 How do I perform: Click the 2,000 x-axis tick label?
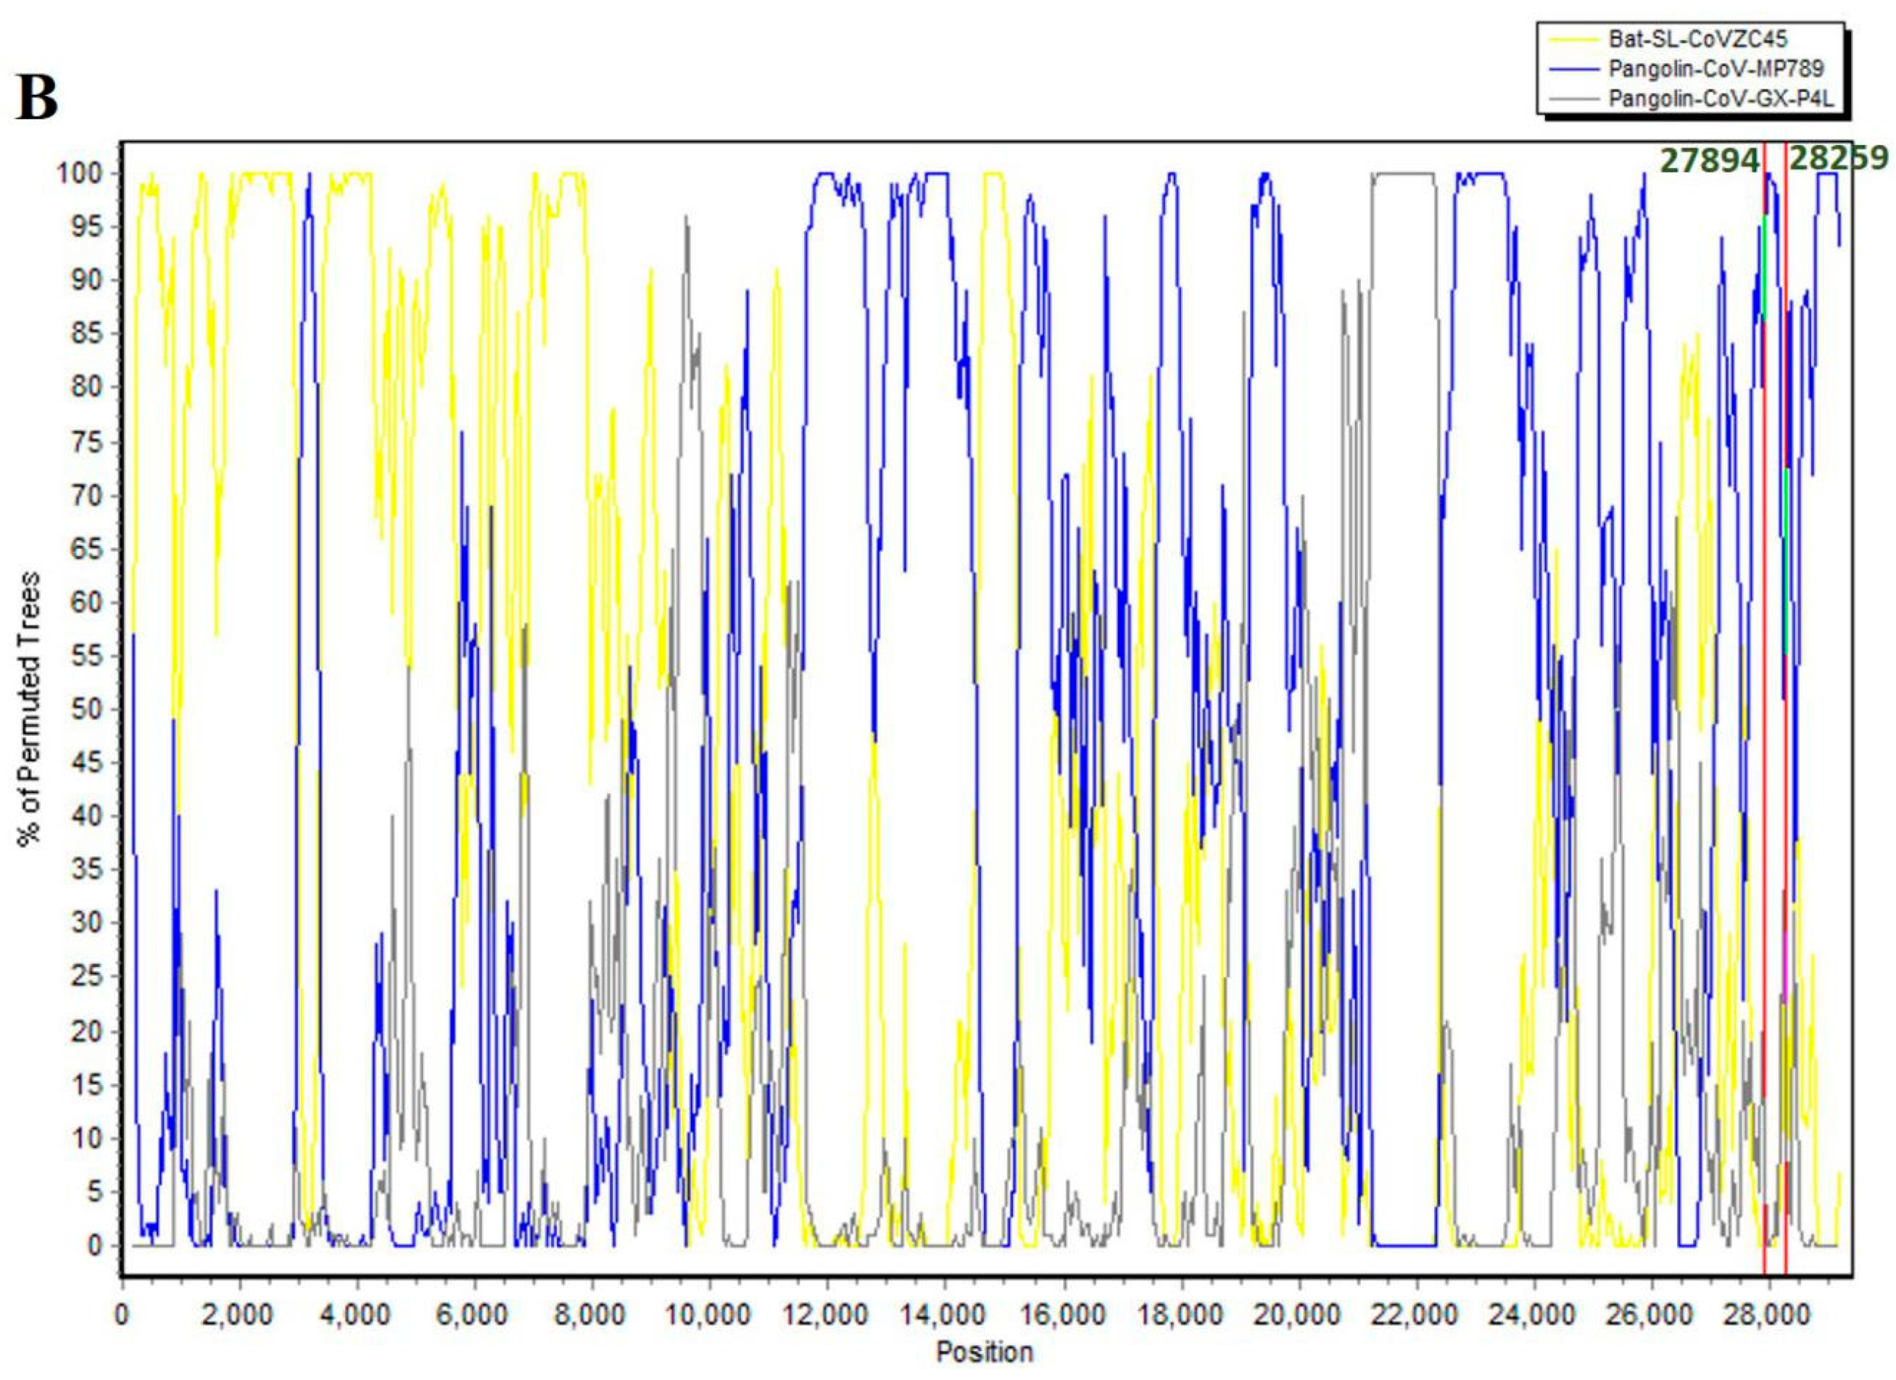[x=240, y=1314]
